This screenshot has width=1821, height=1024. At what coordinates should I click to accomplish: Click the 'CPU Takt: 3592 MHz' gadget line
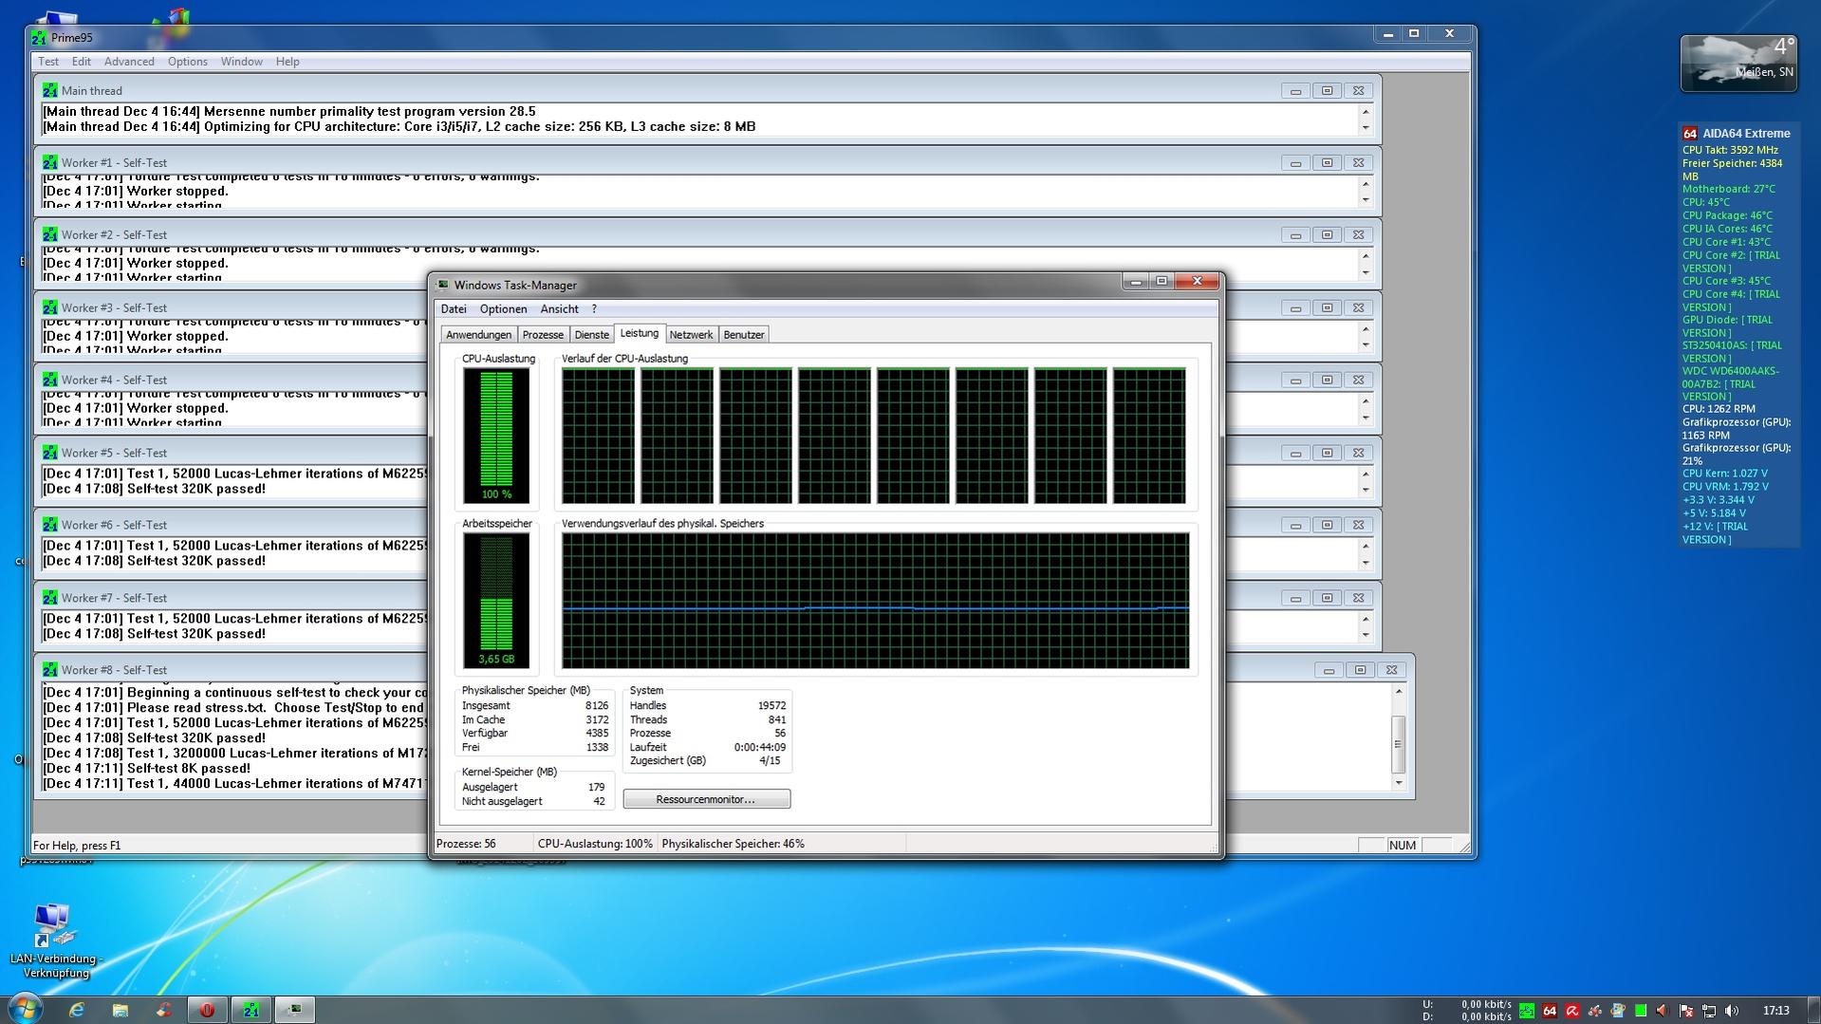click(1730, 150)
